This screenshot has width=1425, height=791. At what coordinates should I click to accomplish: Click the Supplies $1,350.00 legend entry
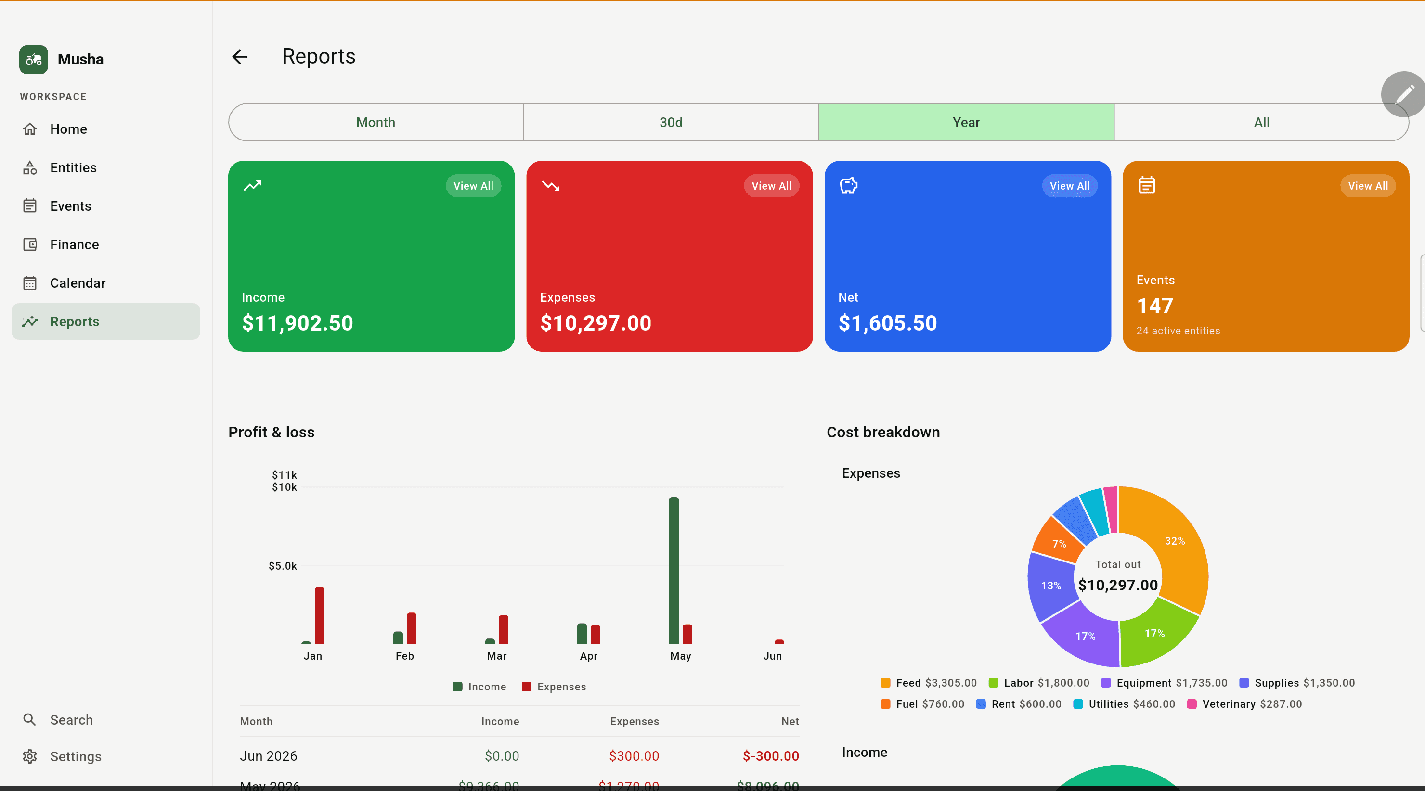click(x=1296, y=683)
